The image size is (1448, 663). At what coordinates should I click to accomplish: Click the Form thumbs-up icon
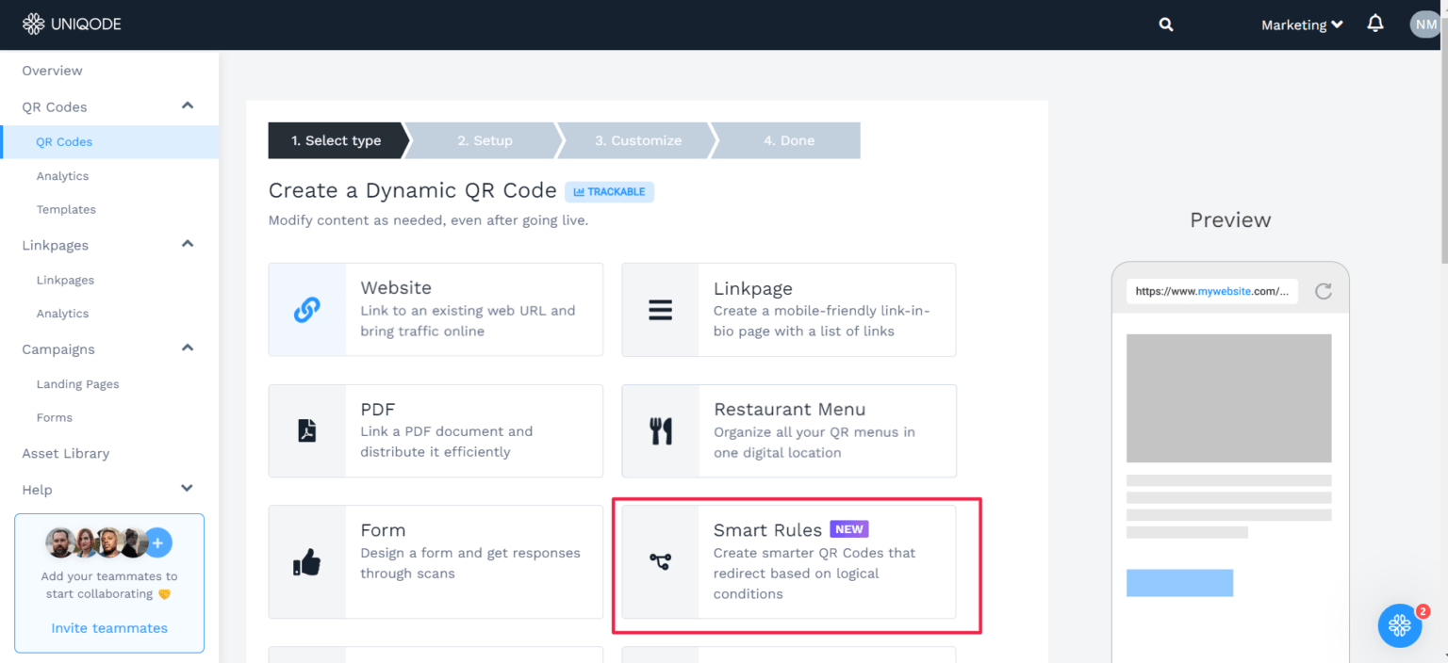point(307,561)
